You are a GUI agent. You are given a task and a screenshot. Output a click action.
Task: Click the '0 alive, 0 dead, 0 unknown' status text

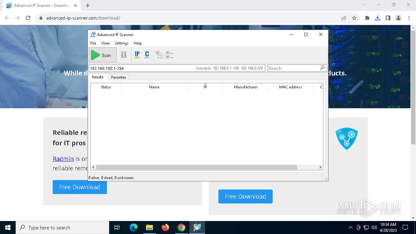point(111,178)
